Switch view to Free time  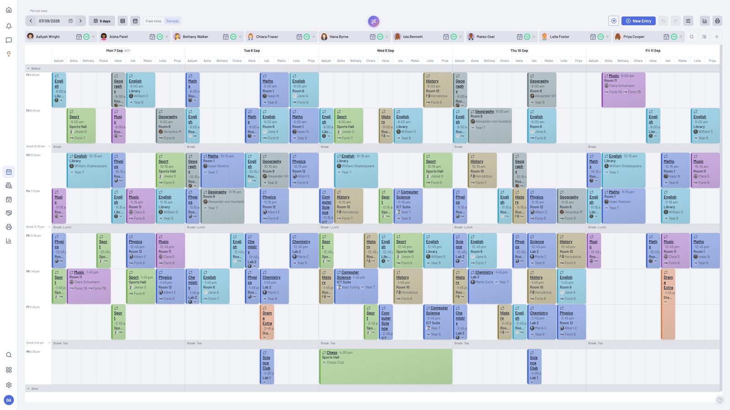pos(153,21)
